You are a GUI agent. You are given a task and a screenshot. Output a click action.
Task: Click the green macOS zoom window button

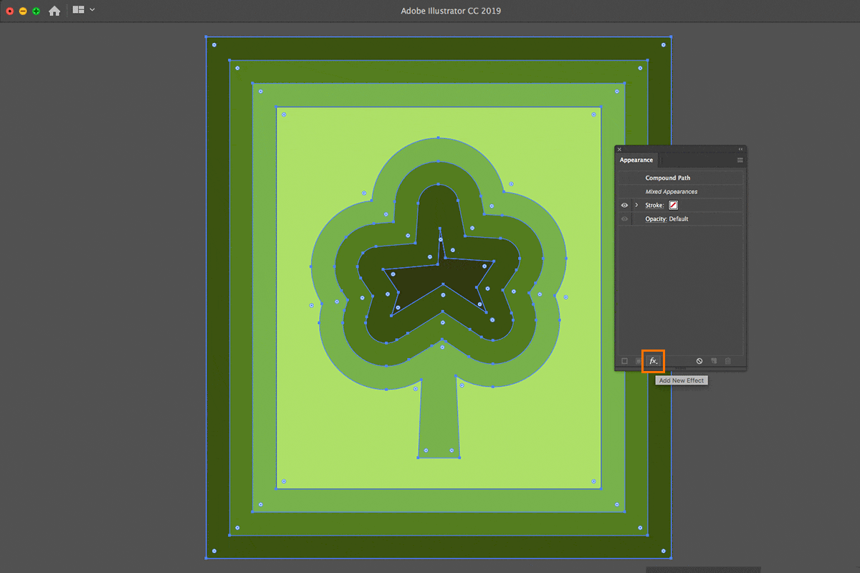pyautogui.click(x=36, y=11)
